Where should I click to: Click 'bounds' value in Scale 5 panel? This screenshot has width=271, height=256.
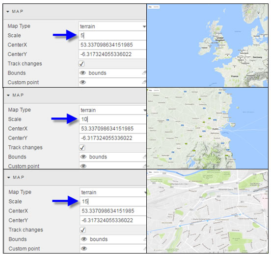tap(97, 73)
